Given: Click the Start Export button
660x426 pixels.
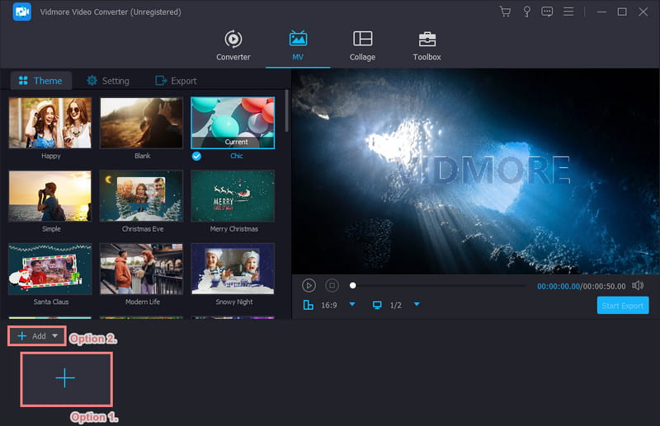Looking at the screenshot, I should coord(623,306).
